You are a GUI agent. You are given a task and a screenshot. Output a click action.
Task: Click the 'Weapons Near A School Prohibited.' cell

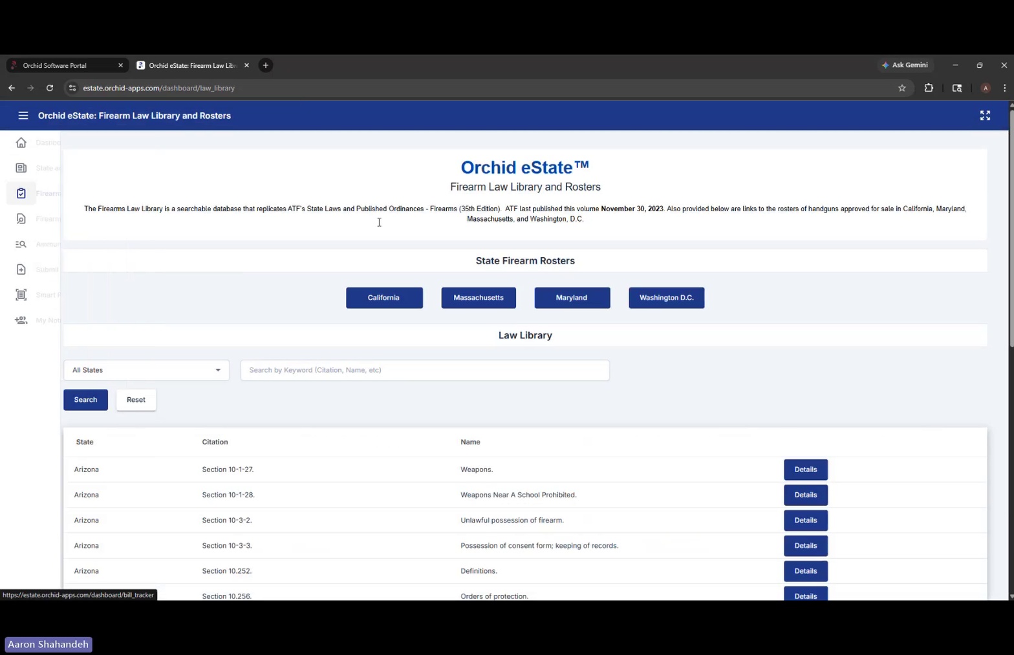coord(519,495)
